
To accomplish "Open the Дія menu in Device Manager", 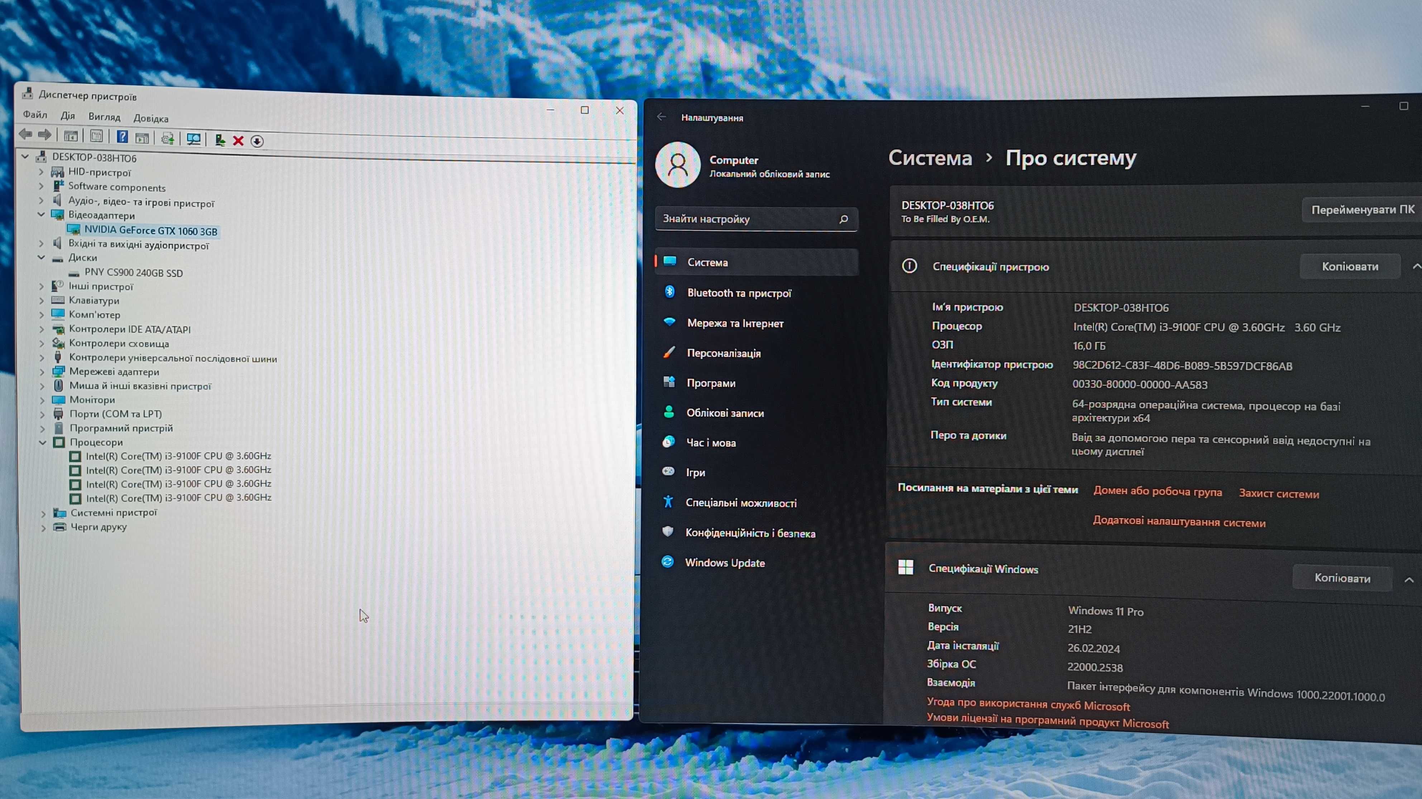I will pos(67,116).
